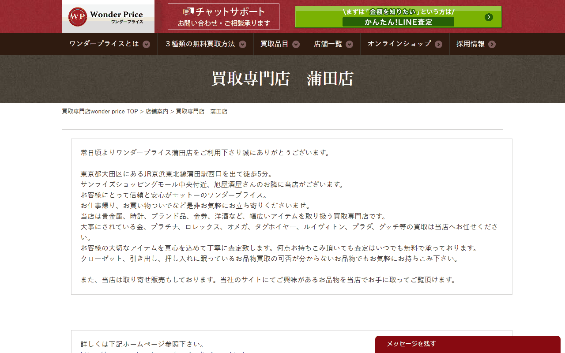
Task: Expand the 店舗一覧 dropdown arrow
Action: click(350, 44)
